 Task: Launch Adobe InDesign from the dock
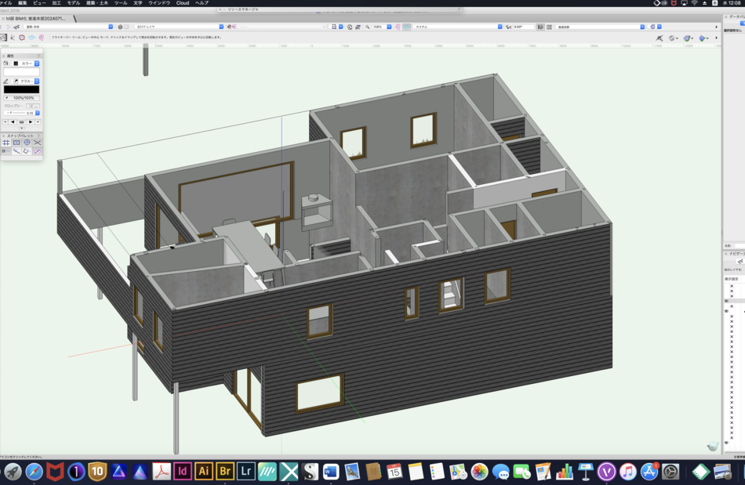[183, 471]
